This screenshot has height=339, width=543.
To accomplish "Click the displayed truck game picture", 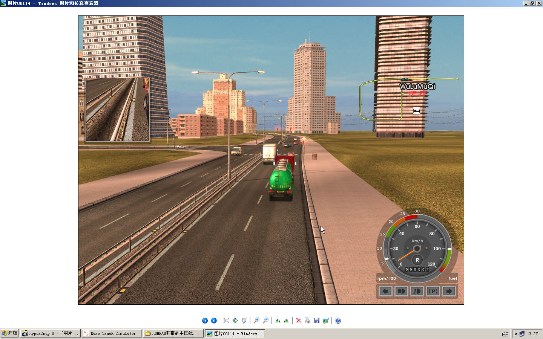I will 271,160.
